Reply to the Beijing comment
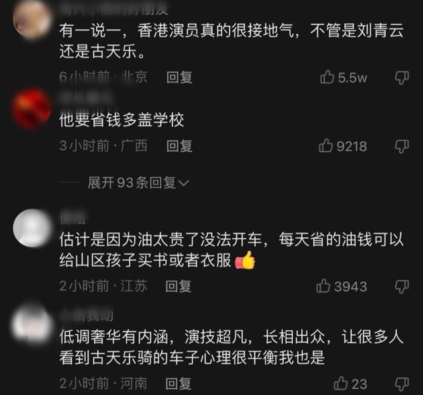The height and width of the screenshot is (395, 423). point(179,77)
